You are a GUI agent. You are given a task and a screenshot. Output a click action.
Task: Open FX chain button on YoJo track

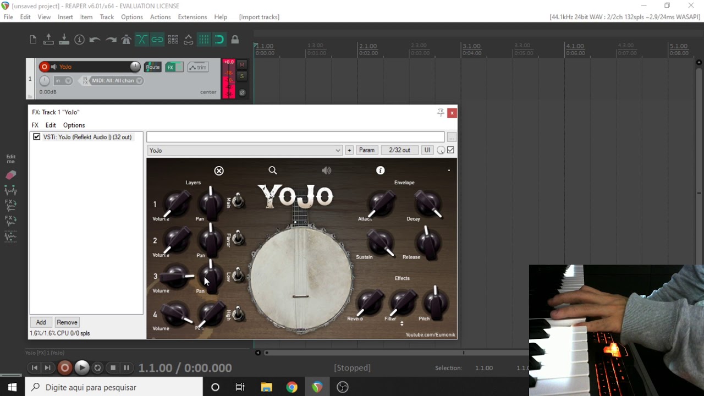click(x=170, y=67)
